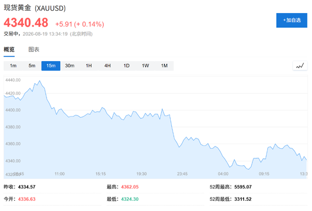Click the 4420.00 y-axis label
The height and width of the screenshot is (211, 312).
tap(13, 93)
